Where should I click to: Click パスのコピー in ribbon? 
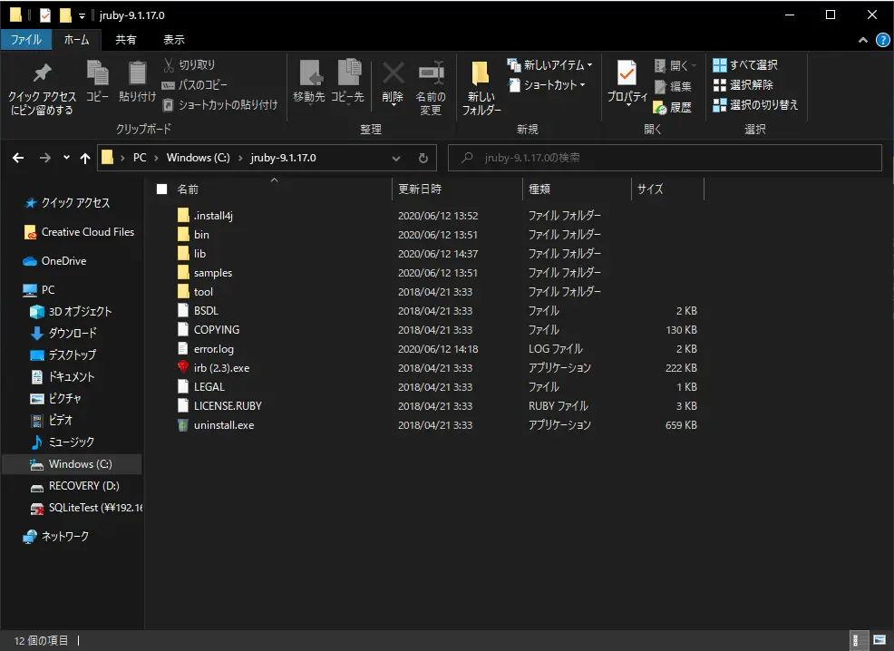click(194, 85)
